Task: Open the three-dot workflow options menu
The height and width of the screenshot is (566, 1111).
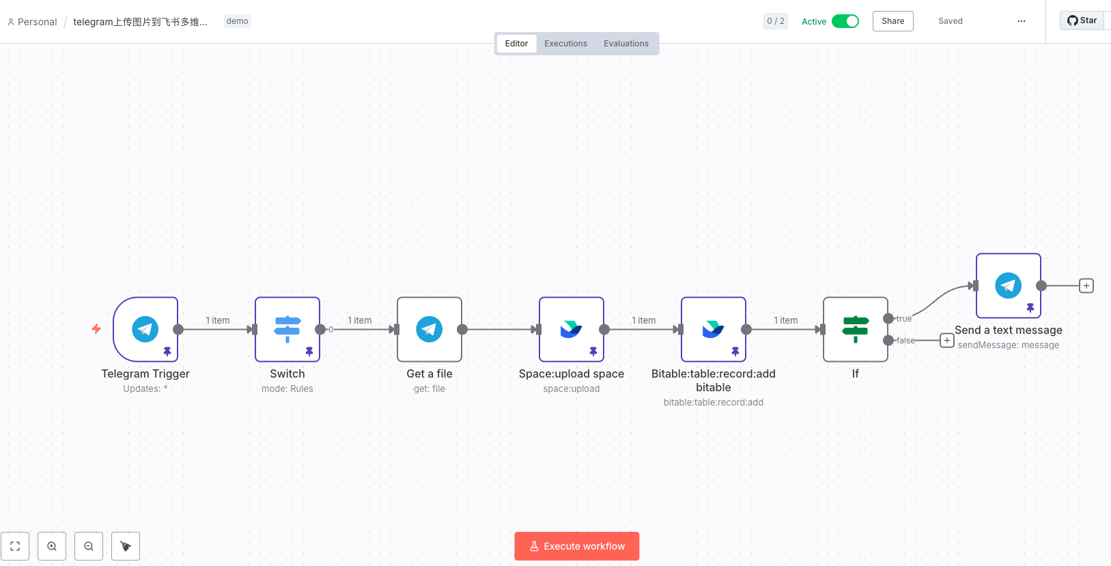Action: (x=1021, y=21)
